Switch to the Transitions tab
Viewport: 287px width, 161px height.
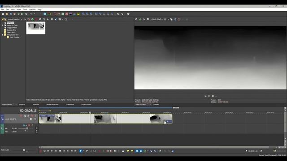click(70, 104)
